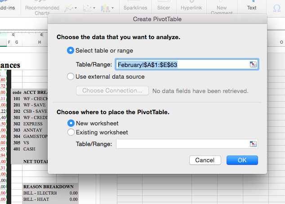
Task: Select 'New worksheet' radio button
Action: tap(71, 123)
